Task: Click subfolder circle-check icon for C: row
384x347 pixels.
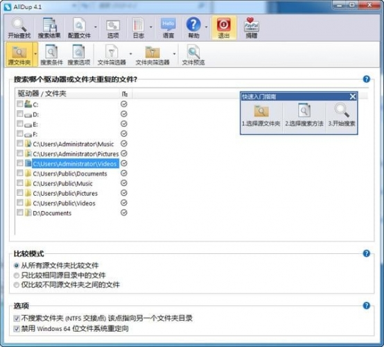Action: click(x=124, y=104)
